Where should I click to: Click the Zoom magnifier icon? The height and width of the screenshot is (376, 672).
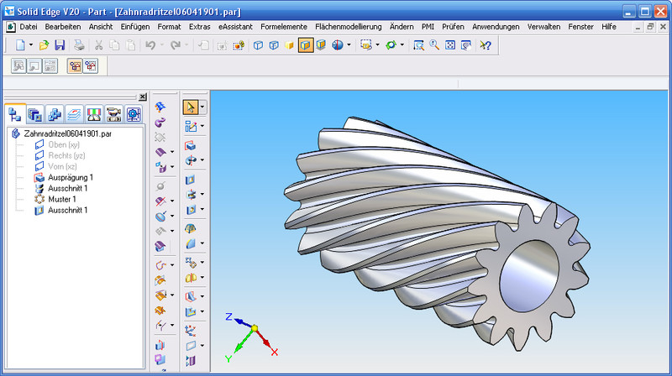point(434,44)
